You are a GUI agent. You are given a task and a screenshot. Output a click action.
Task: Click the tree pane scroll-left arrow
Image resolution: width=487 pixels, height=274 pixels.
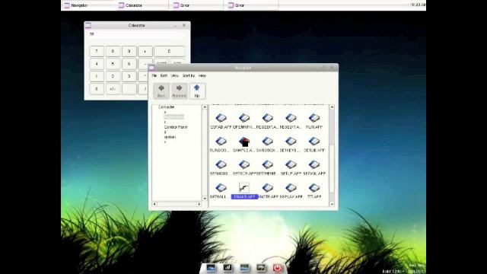(x=154, y=204)
